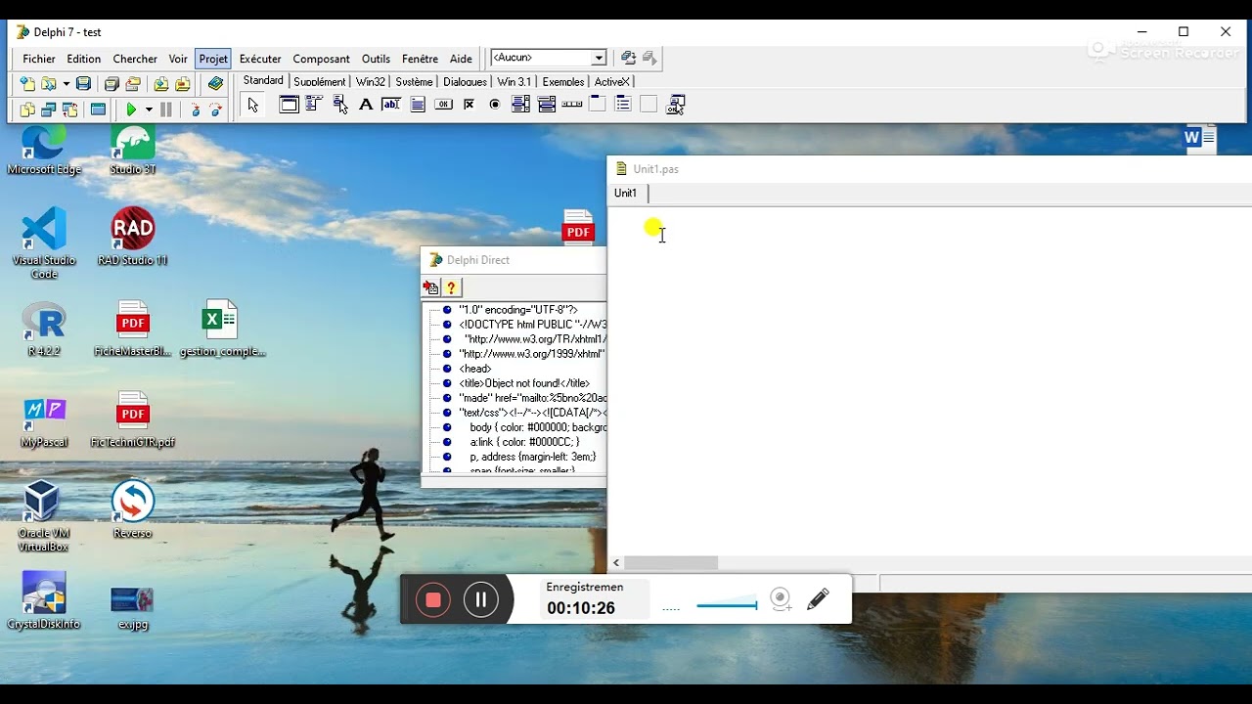Click the New items icon in Delphi toolbar
This screenshot has width=1252, height=704.
(27, 84)
